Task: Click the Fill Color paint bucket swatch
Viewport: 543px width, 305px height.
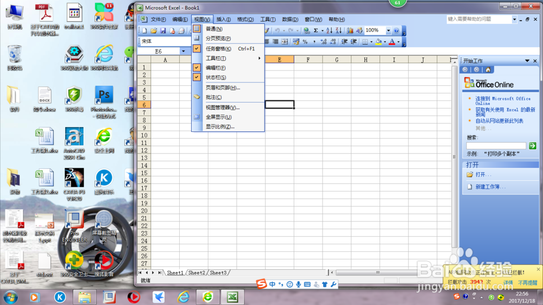Action: (378, 42)
